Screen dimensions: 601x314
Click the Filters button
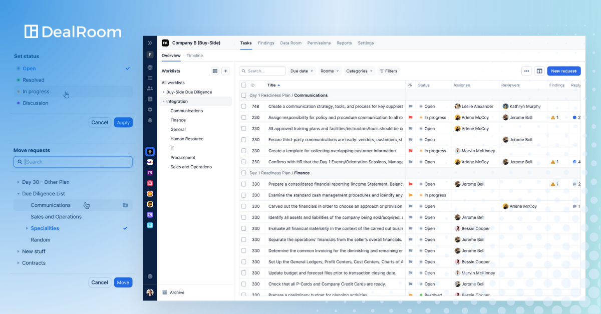(388, 71)
